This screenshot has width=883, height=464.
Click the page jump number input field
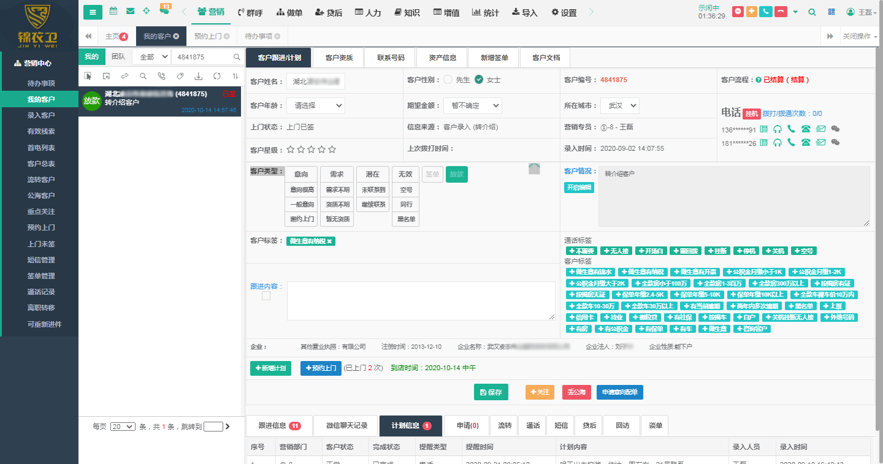click(x=213, y=427)
